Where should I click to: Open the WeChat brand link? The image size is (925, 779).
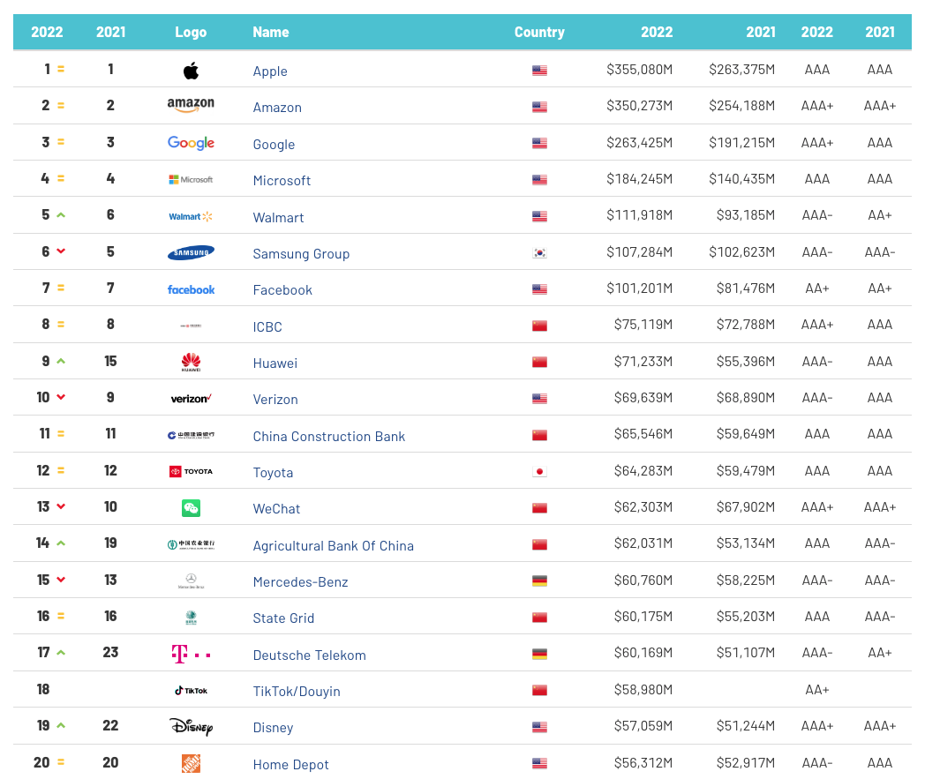[276, 509]
